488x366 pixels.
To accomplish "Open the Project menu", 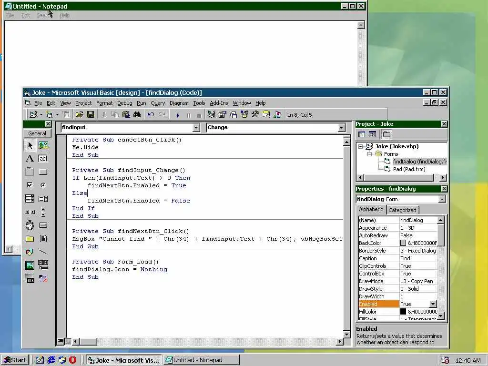I will [83, 103].
